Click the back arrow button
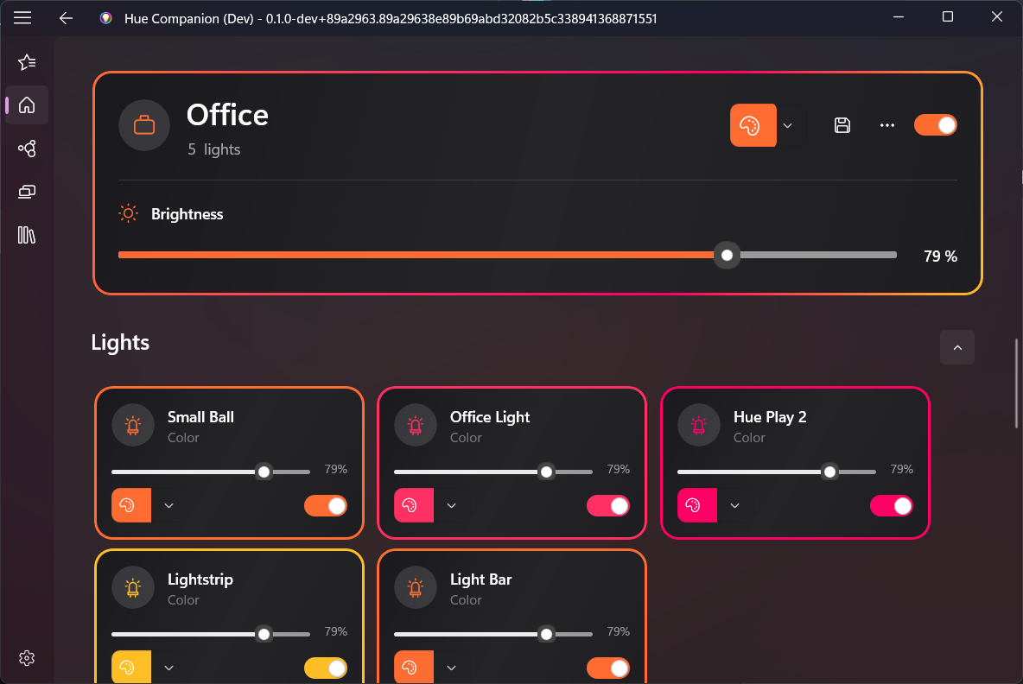 67,17
